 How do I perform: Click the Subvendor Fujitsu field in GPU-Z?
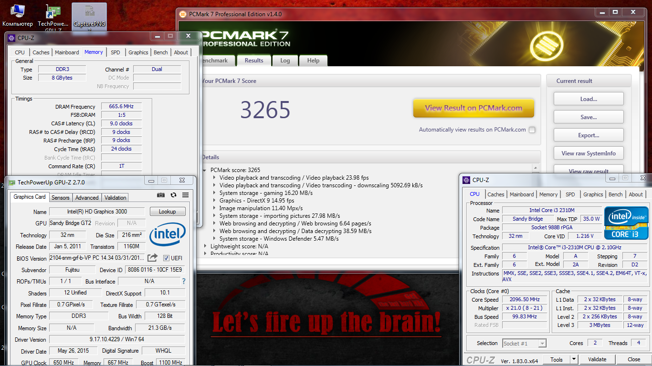[72, 270]
